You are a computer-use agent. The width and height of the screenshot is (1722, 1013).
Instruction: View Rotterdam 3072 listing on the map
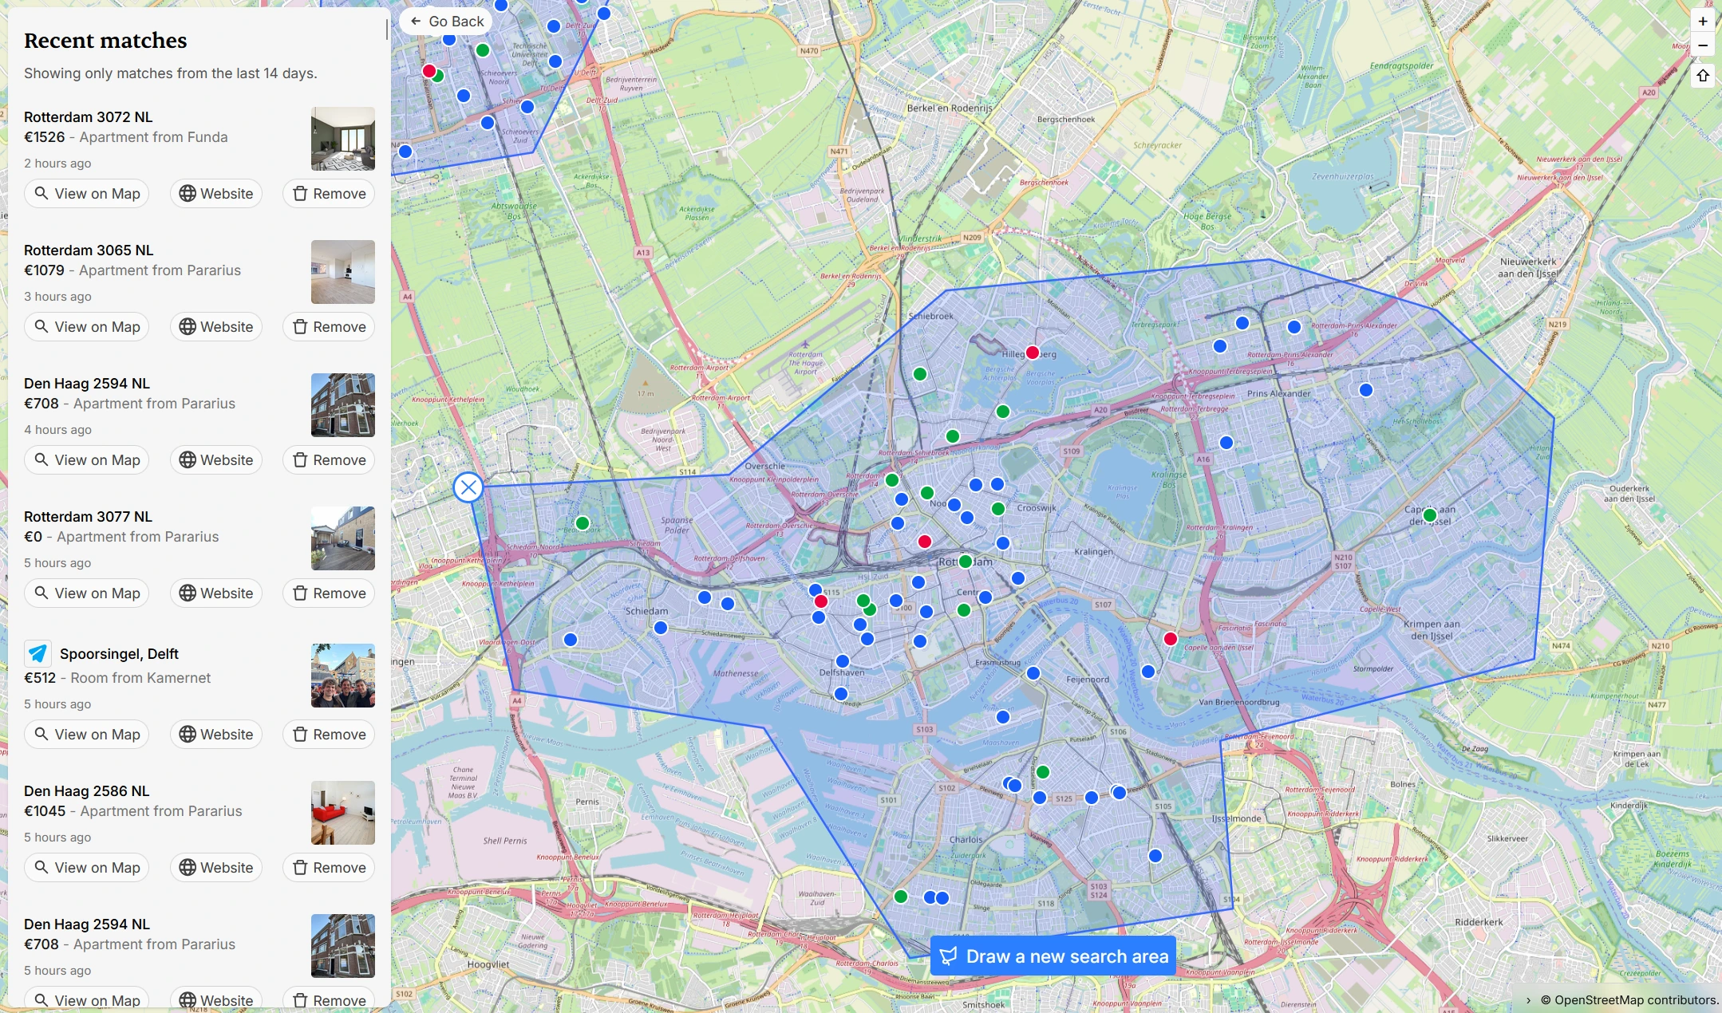[x=87, y=194]
